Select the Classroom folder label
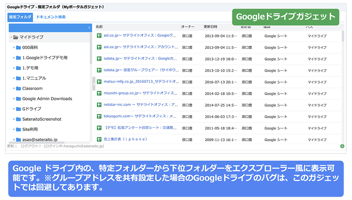This screenshot has width=352, height=200. (x=32, y=88)
